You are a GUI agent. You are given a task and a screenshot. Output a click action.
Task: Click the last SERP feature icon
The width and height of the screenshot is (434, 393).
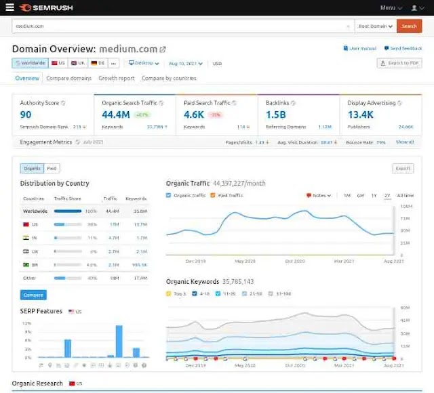click(x=144, y=365)
